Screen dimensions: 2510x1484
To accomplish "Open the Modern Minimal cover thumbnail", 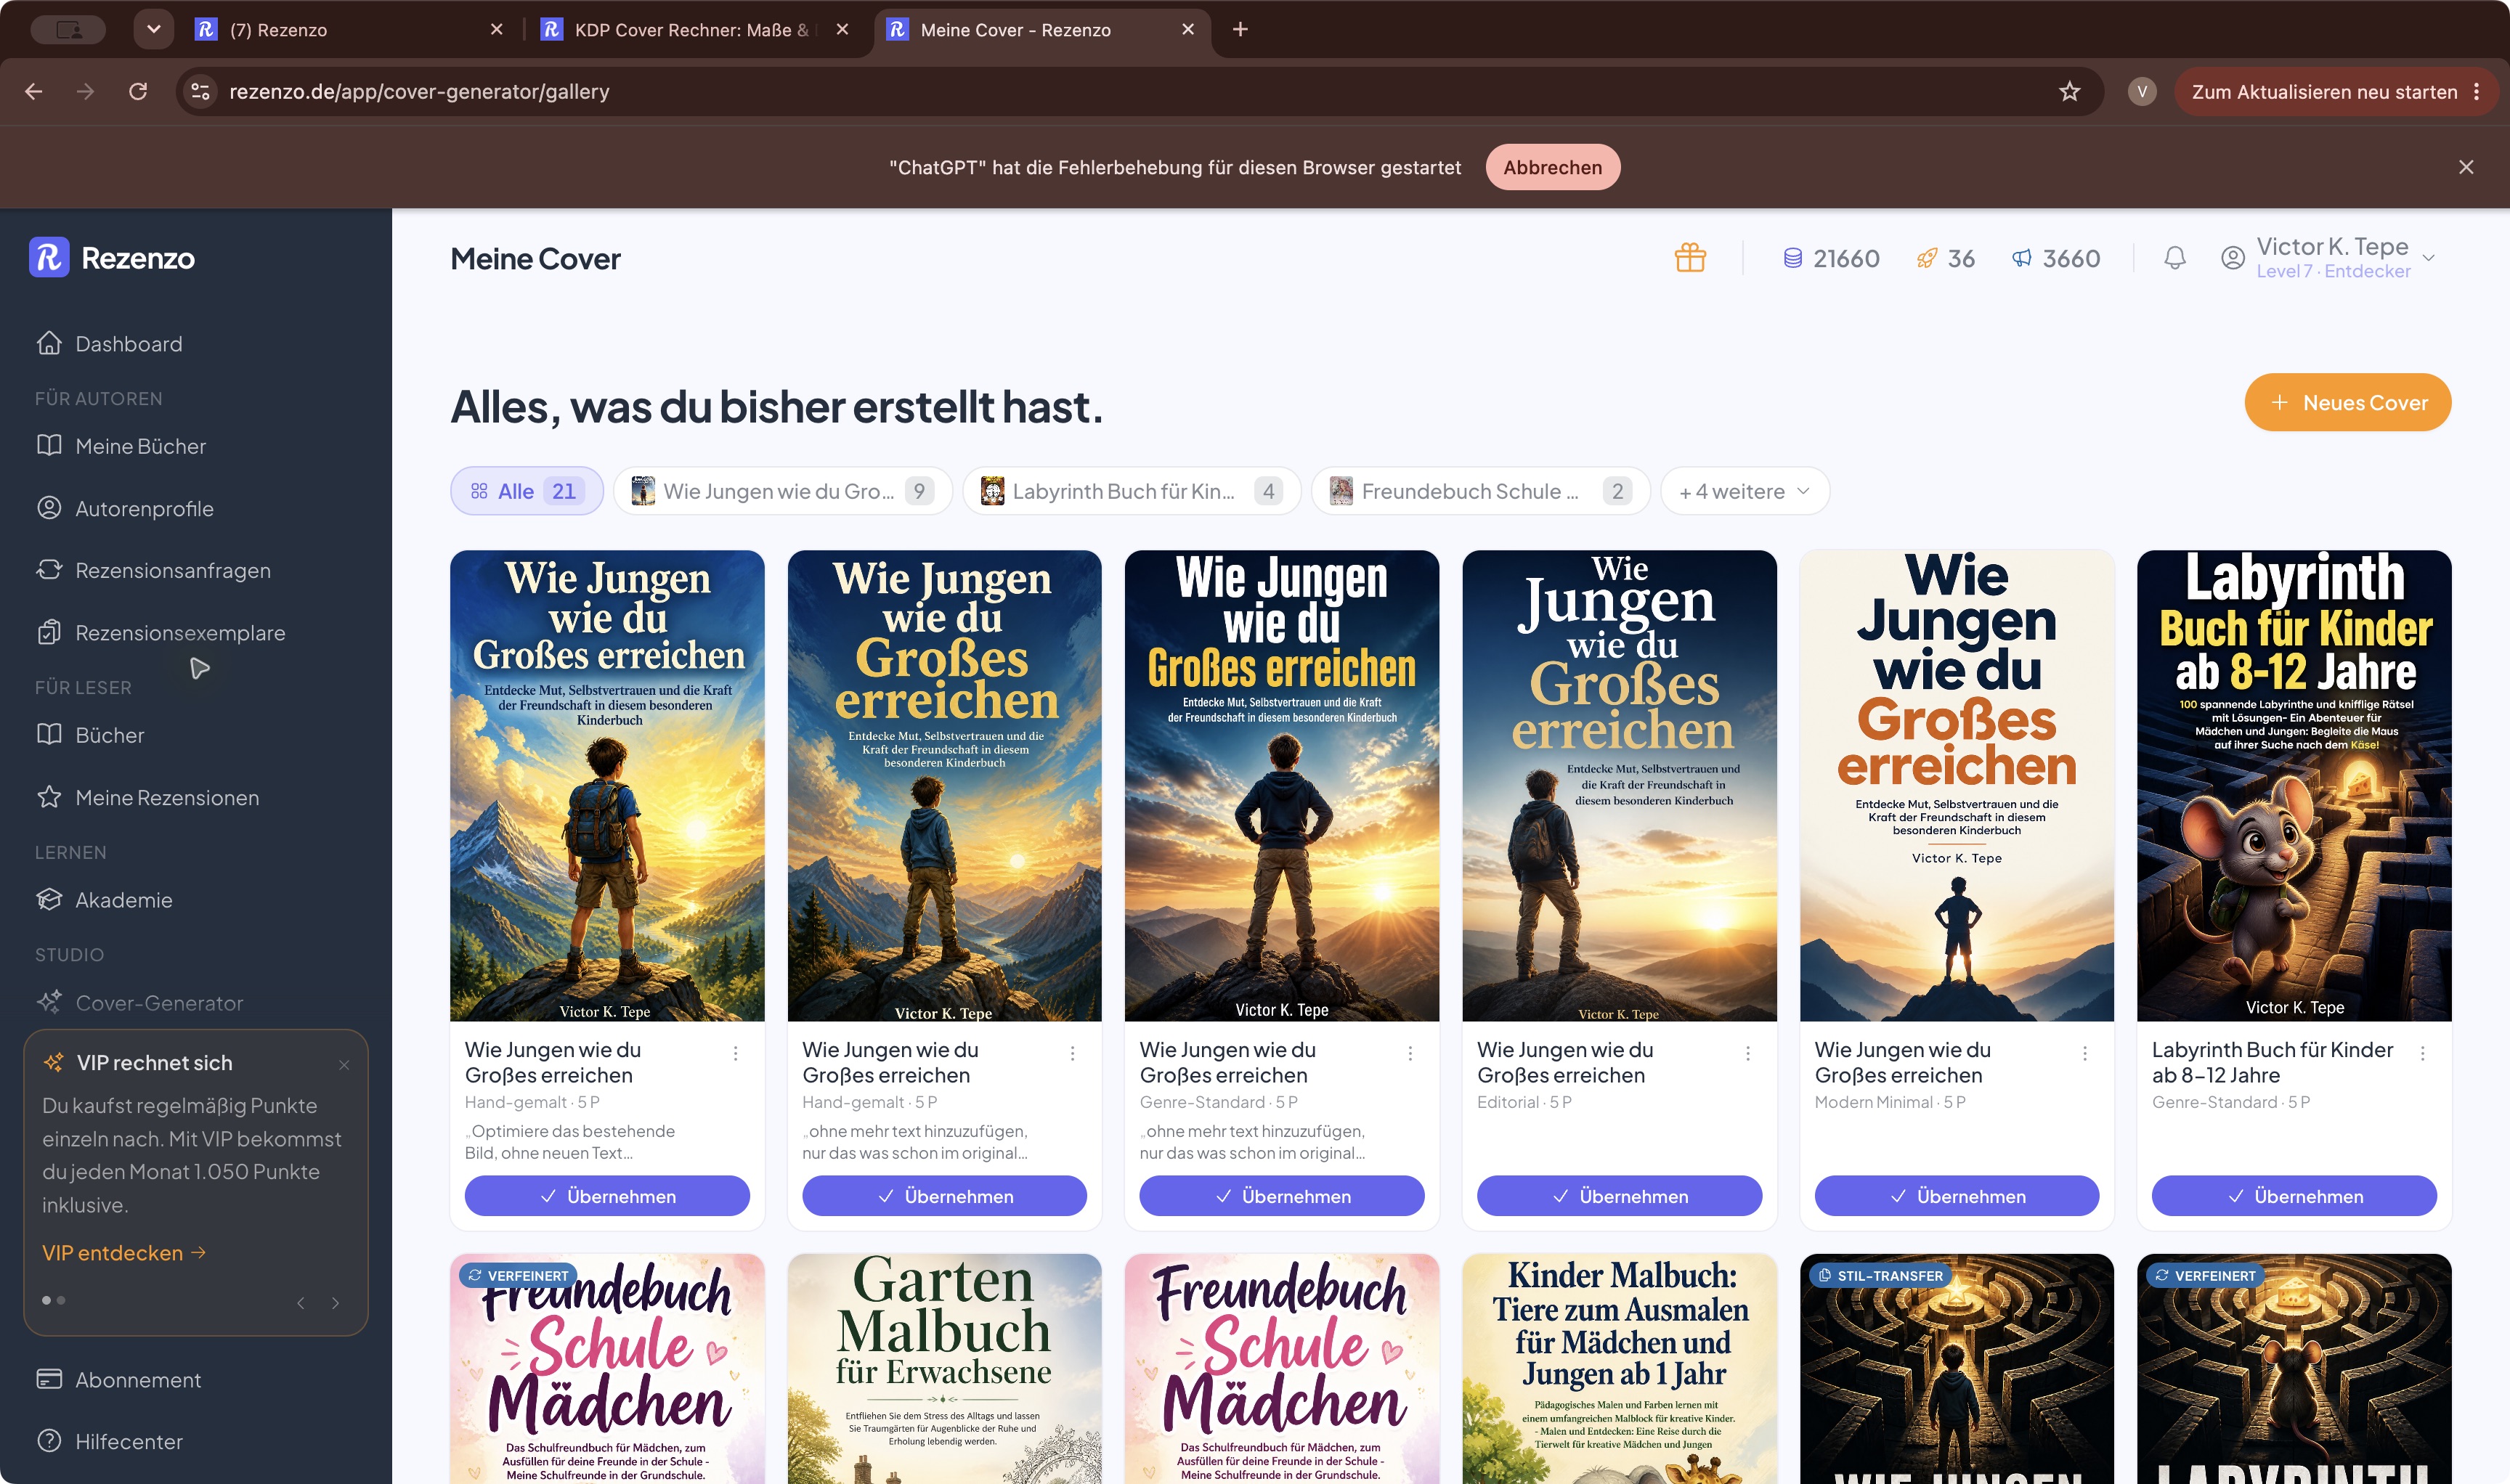I will (1956, 786).
